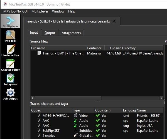Click the MKVToolNix app icon in title bar
This screenshot has height=139, width=167.
coord(5,4)
